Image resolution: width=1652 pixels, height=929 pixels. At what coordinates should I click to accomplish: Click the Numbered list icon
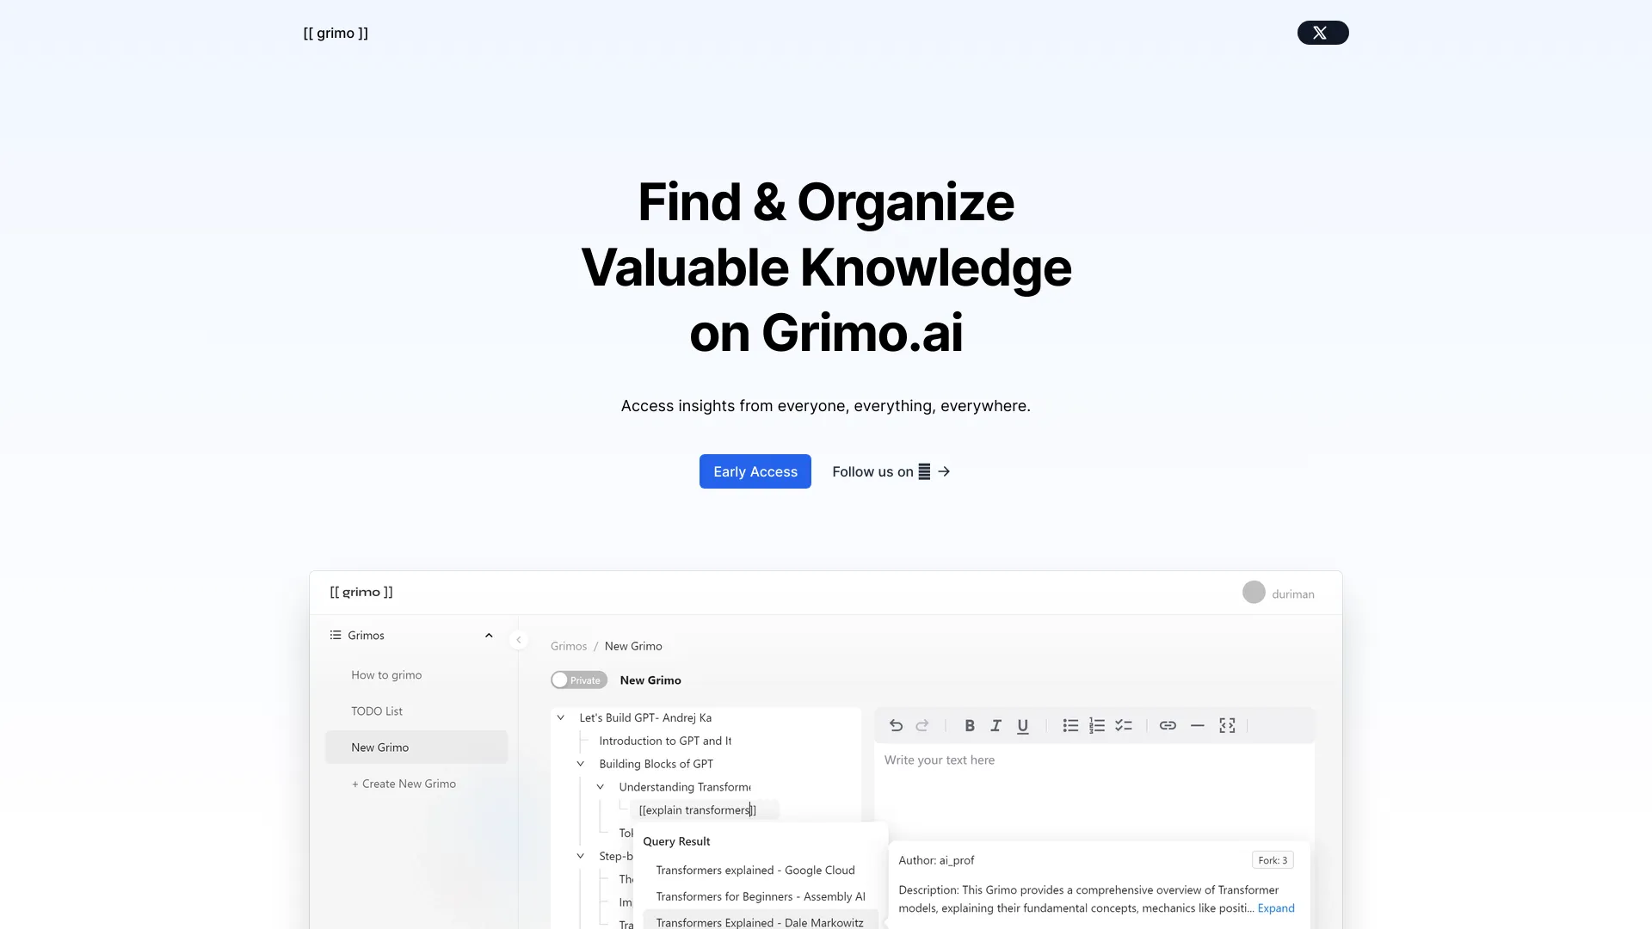[1096, 725]
